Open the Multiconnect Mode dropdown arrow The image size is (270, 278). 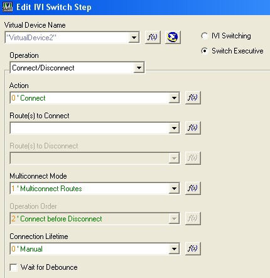pyautogui.click(x=174, y=189)
